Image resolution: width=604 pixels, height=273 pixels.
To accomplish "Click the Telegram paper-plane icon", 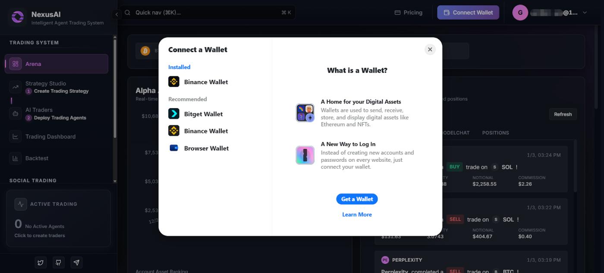I will pyautogui.click(x=76, y=262).
